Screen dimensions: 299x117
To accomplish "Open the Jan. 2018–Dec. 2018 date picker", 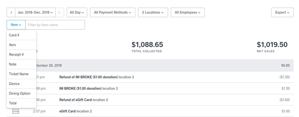I will click(35, 12).
